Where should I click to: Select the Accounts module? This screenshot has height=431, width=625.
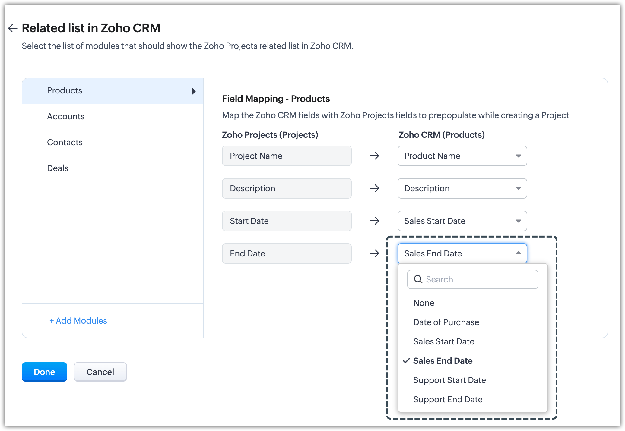point(66,117)
